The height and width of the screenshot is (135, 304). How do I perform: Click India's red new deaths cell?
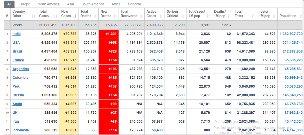(x=108, y=34)
